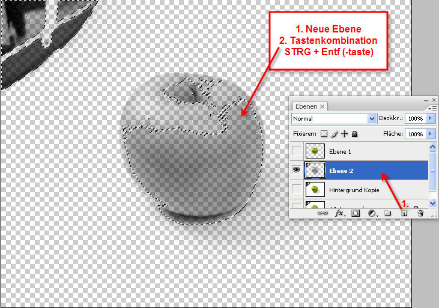Lock image pixels brush icon
Screen dimensions: 439x308
(335, 134)
